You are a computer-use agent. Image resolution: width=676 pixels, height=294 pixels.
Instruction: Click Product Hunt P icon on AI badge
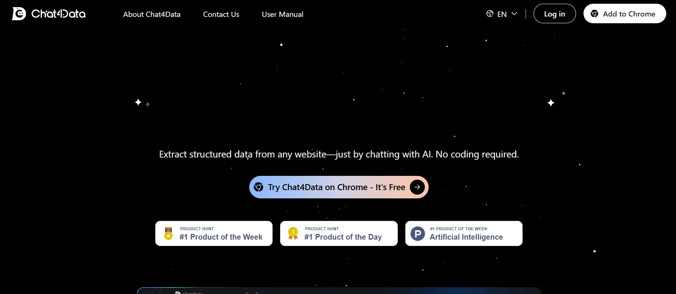(418, 234)
